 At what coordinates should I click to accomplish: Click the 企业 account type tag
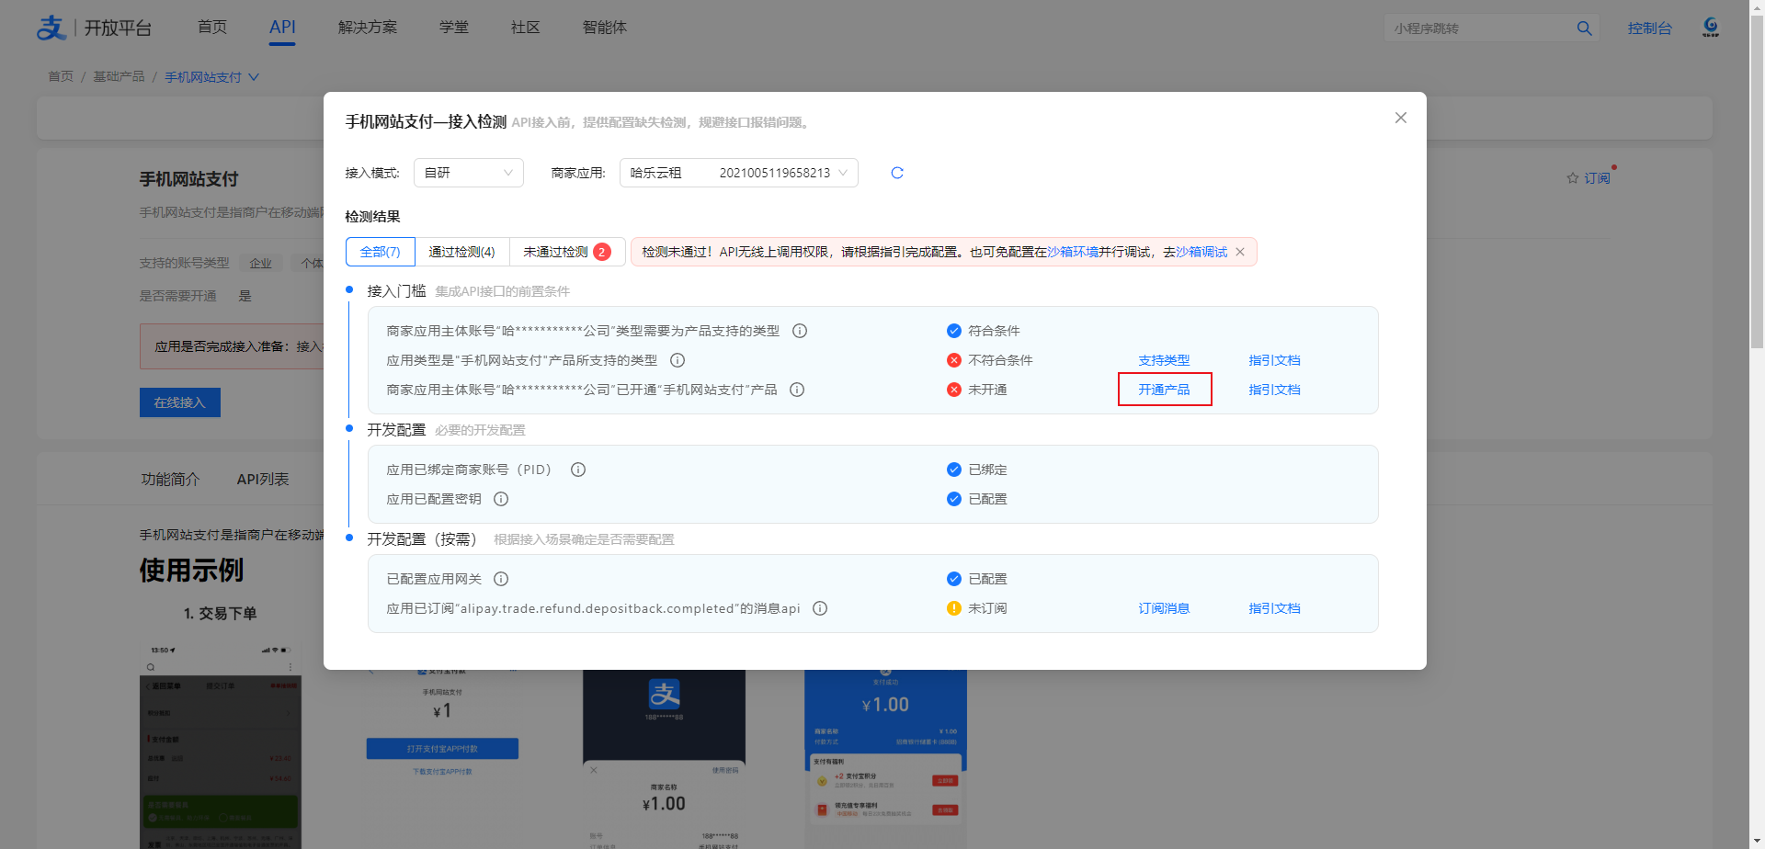tap(261, 263)
